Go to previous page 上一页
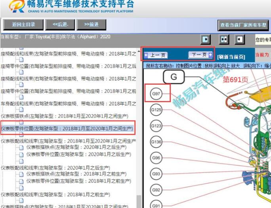 click(156, 55)
